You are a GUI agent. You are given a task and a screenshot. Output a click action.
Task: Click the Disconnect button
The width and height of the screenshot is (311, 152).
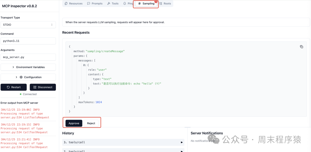click(x=43, y=87)
